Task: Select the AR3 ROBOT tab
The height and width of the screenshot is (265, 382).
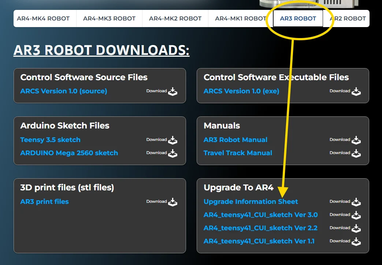Action: [x=298, y=19]
